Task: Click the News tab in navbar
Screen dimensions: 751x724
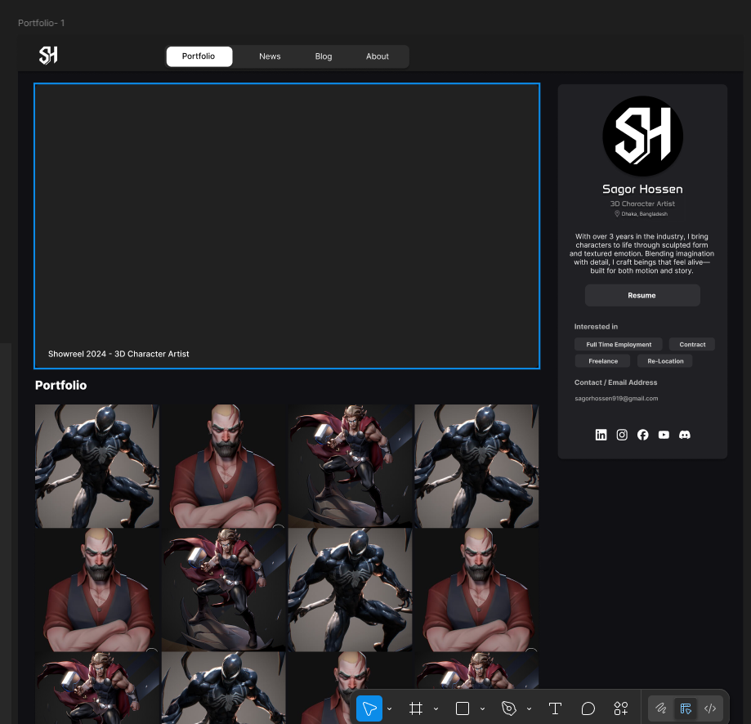Action: 270,56
